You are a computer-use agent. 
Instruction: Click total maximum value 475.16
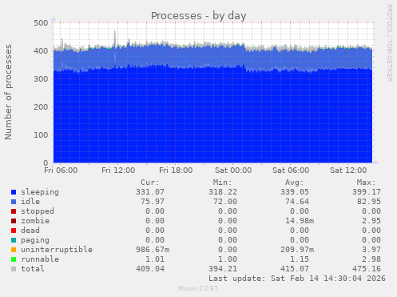pyautogui.click(x=367, y=269)
